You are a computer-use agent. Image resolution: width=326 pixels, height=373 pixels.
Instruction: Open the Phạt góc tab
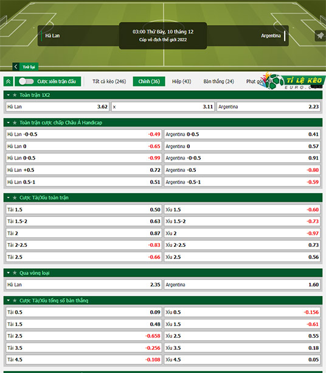pos(255,81)
